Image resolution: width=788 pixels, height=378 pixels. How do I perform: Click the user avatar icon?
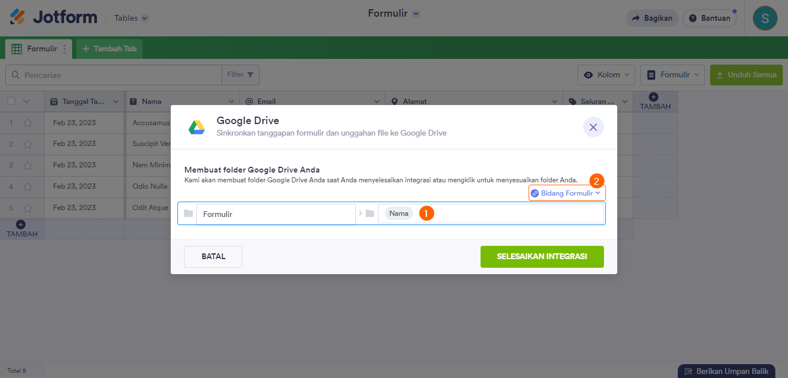(x=765, y=18)
